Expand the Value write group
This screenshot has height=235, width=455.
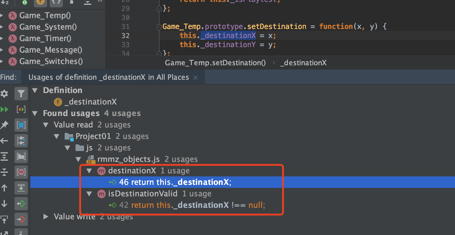click(x=46, y=217)
